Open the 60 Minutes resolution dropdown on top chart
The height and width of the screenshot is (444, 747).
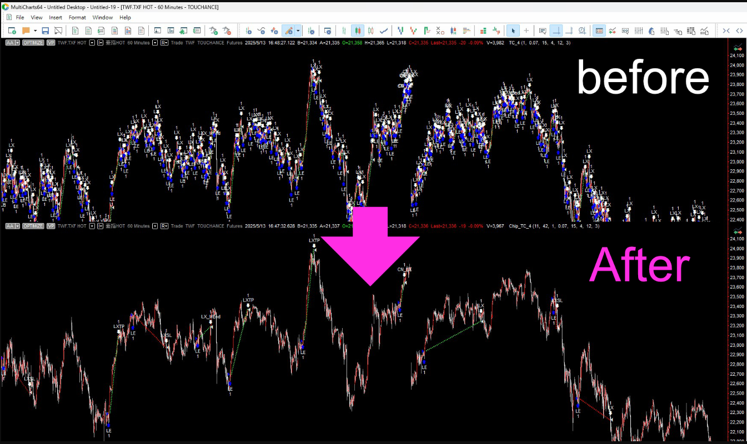tap(155, 43)
